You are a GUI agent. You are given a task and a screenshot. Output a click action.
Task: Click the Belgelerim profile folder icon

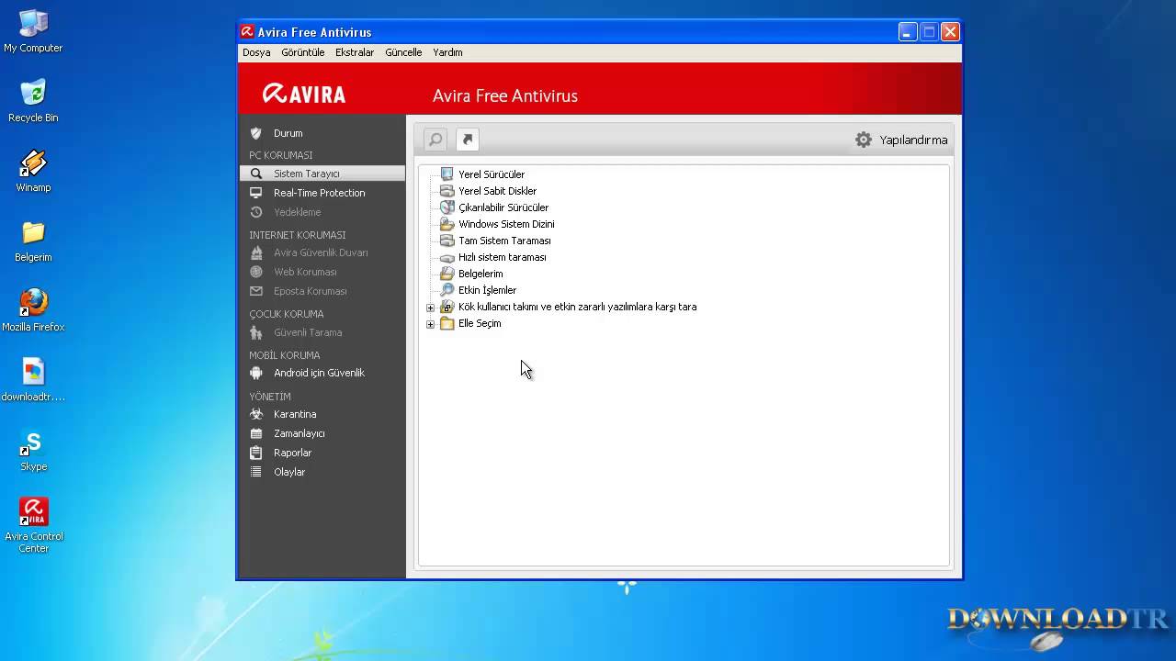pyautogui.click(x=447, y=274)
